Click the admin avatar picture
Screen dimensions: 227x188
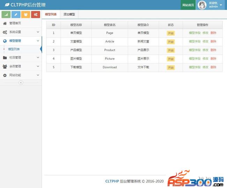pos(202,5)
